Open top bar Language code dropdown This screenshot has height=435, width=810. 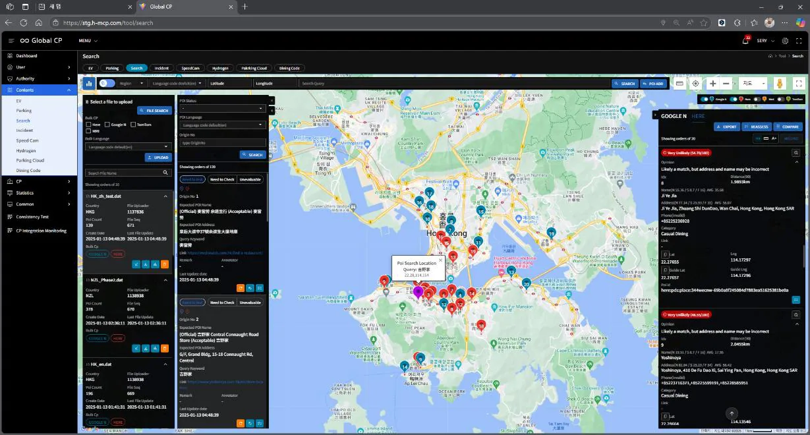[178, 84]
